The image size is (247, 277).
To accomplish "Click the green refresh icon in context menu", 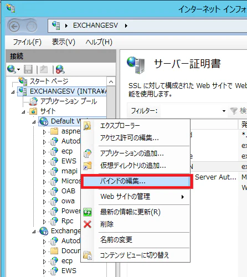I will point(88,212).
